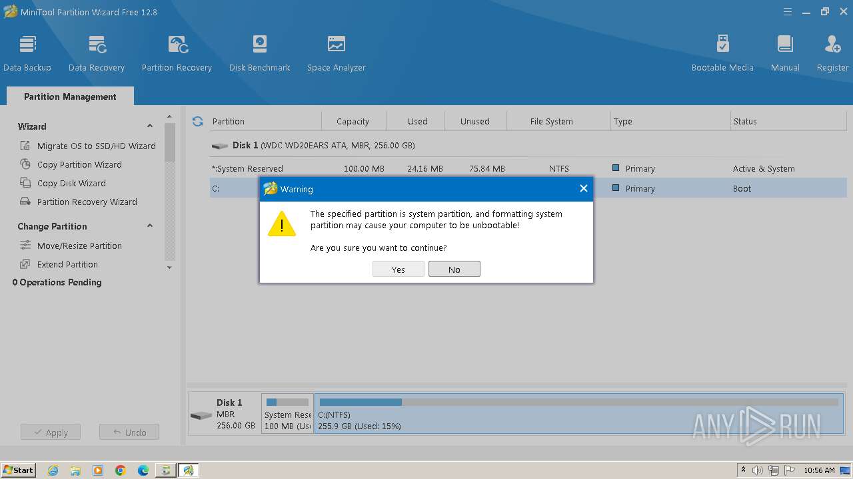Open the media player from the taskbar
The image size is (853, 479).
[x=98, y=470]
